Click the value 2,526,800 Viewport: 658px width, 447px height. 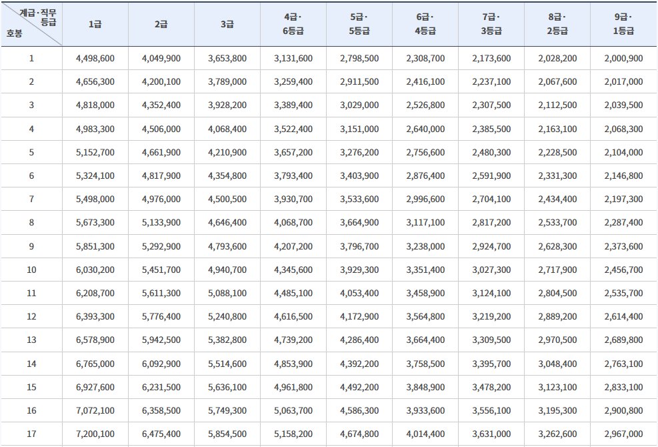[425, 105]
